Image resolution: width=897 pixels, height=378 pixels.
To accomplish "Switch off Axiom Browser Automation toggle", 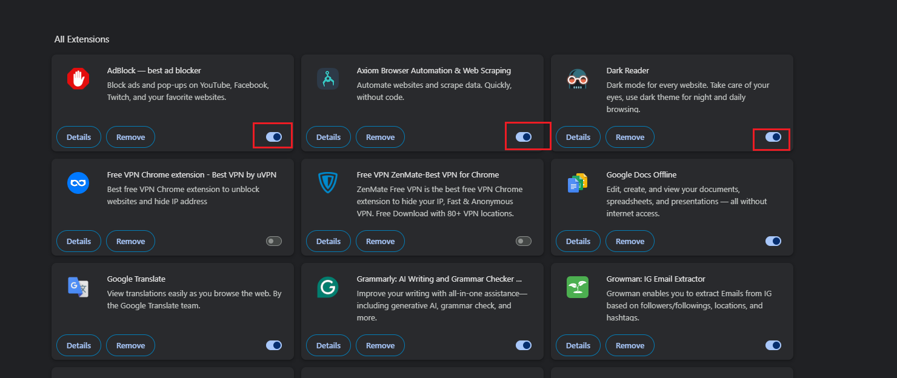I will 524,137.
